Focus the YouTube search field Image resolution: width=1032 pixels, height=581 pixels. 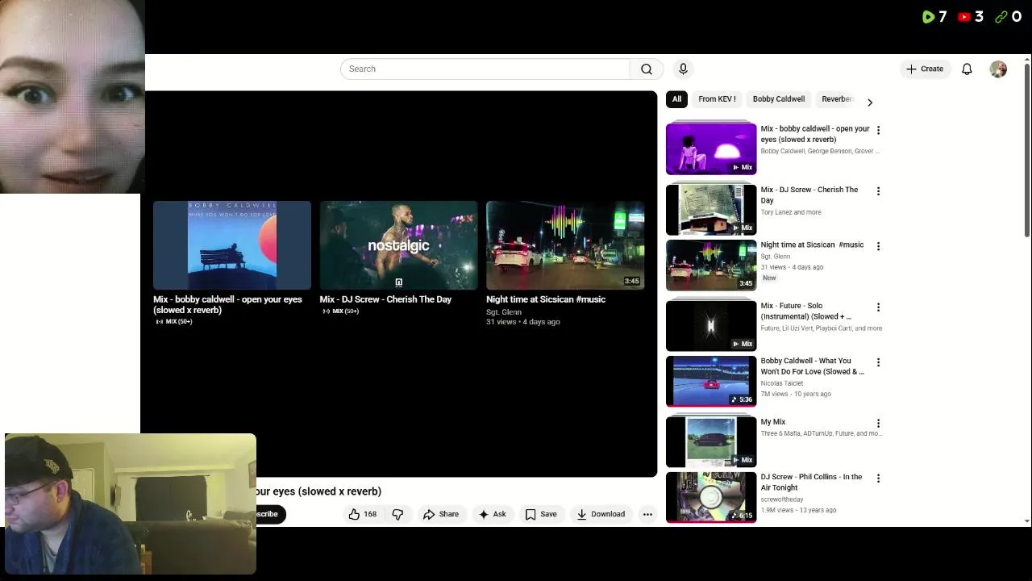tap(485, 69)
